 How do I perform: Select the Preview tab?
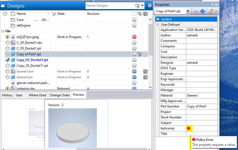click(79, 95)
